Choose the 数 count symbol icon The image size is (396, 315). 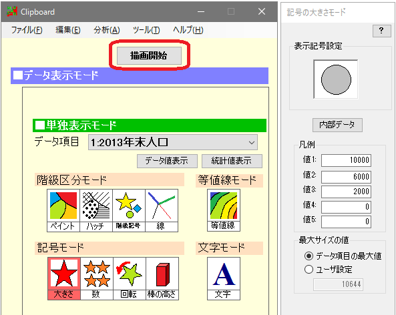(97, 279)
